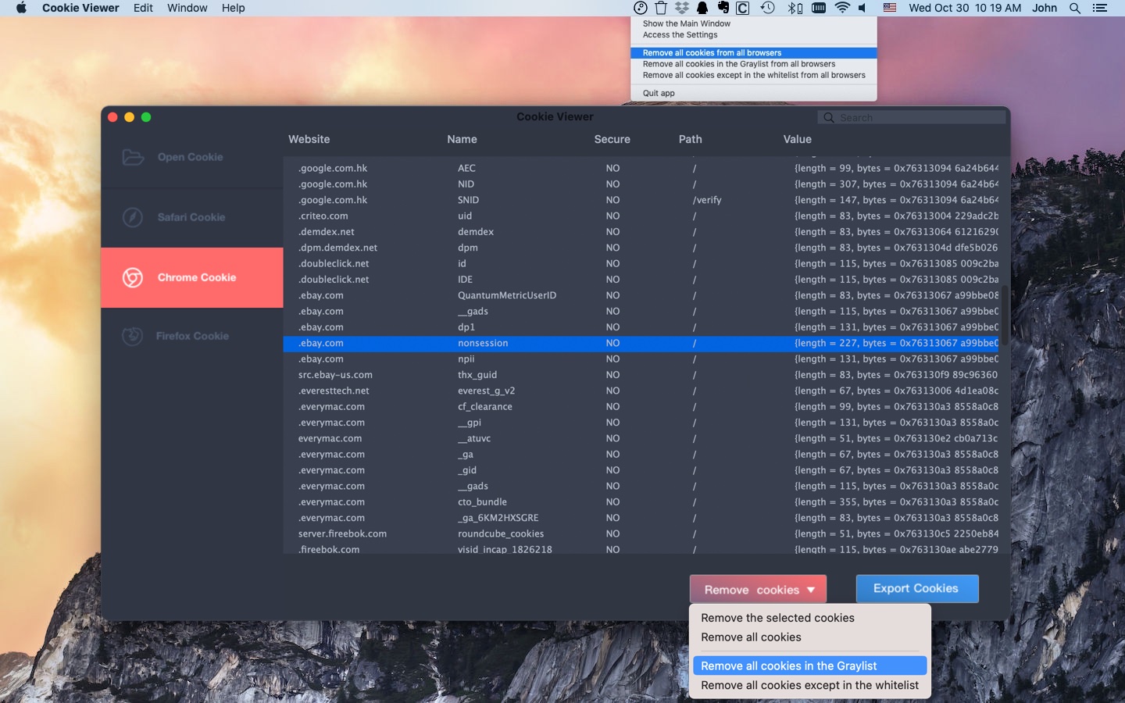1125x703 pixels.
Task: Open the Evernote elephant menu bar icon
Action: point(723,8)
